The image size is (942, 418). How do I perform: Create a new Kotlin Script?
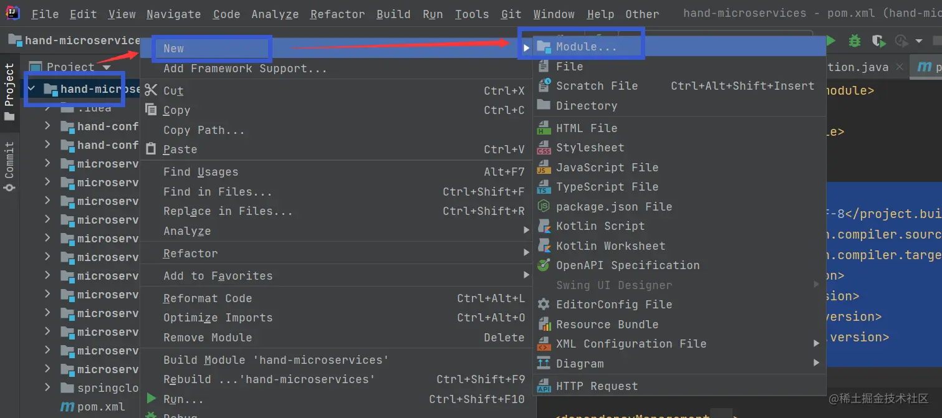point(680,226)
